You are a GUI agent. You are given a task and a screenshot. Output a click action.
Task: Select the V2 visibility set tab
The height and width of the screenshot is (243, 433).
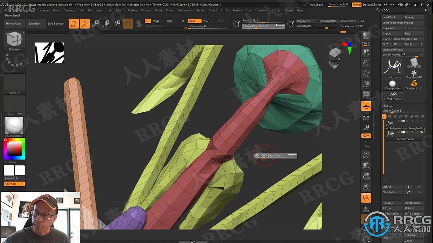[x=390, y=116]
